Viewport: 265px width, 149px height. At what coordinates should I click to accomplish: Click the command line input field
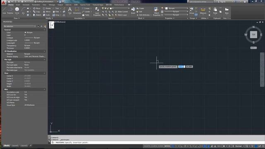click(157, 142)
